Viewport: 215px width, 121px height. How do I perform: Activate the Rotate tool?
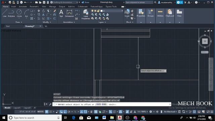(x=43, y=11)
